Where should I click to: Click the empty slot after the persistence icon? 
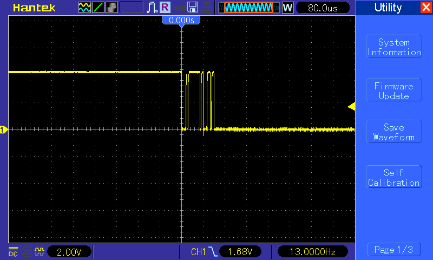(132, 8)
